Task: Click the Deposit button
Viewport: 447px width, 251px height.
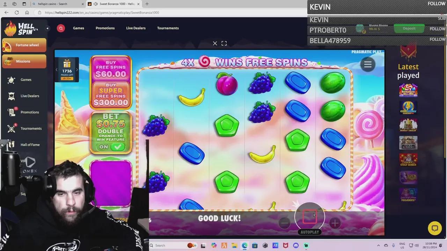Action: [x=409, y=29]
